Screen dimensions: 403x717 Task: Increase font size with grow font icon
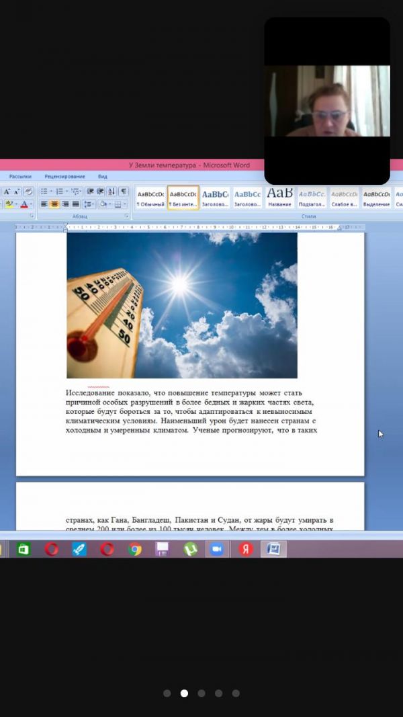pos(7,192)
